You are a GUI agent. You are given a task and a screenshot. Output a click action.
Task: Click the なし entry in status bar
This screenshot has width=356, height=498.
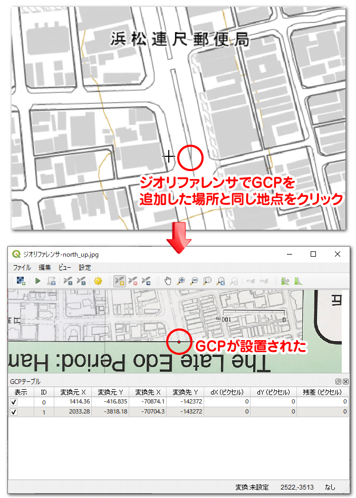330,487
